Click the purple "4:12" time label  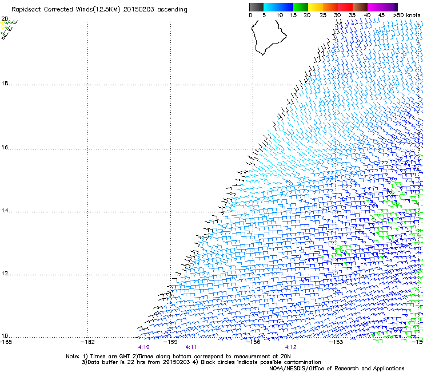click(x=290, y=347)
